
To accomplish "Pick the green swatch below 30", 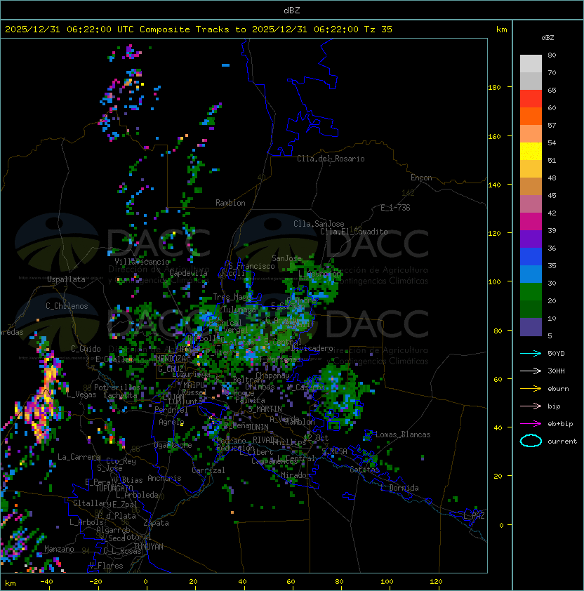I will pyautogui.click(x=531, y=292).
